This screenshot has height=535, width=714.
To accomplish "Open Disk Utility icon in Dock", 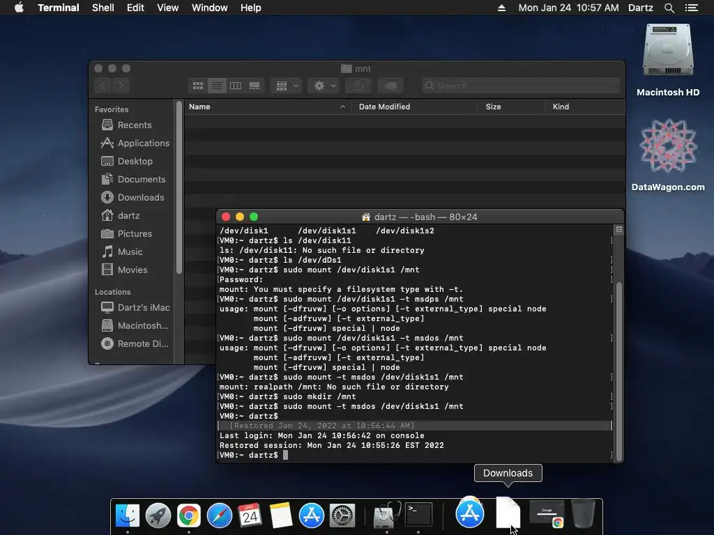I will 386,515.
